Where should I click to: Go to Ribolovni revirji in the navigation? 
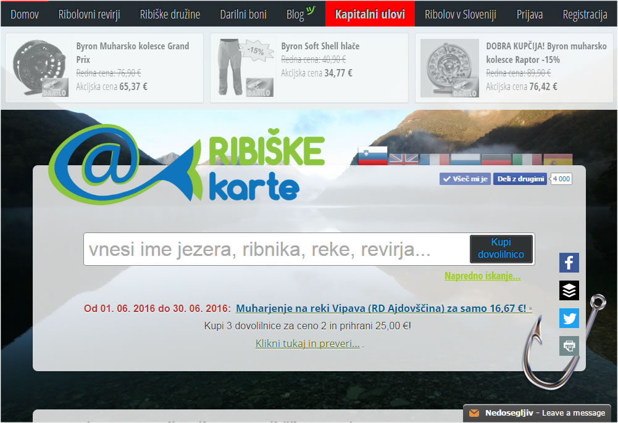pyautogui.click(x=89, y=15)
